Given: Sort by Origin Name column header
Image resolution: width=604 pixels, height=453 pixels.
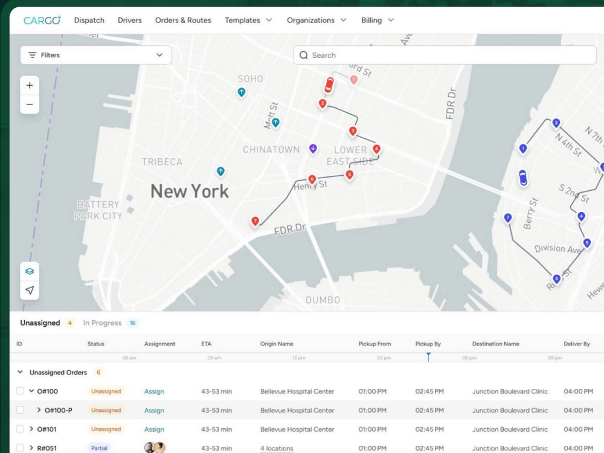Looking at the screenshot, I should [x=277, y=344].
